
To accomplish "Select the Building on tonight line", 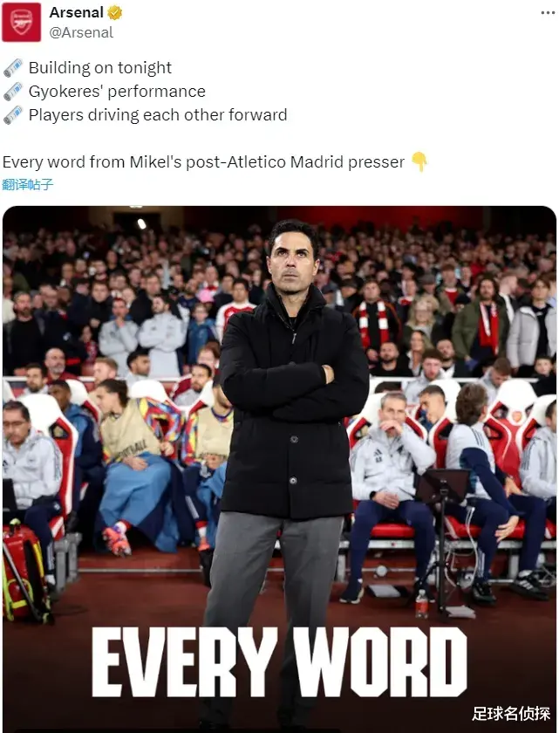I will point(100,68).
